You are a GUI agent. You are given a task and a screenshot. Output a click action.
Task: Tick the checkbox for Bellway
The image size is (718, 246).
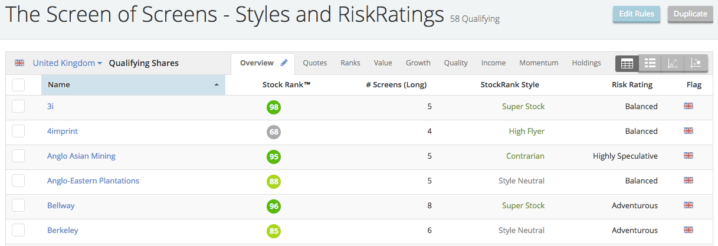[x=18, y=205]
